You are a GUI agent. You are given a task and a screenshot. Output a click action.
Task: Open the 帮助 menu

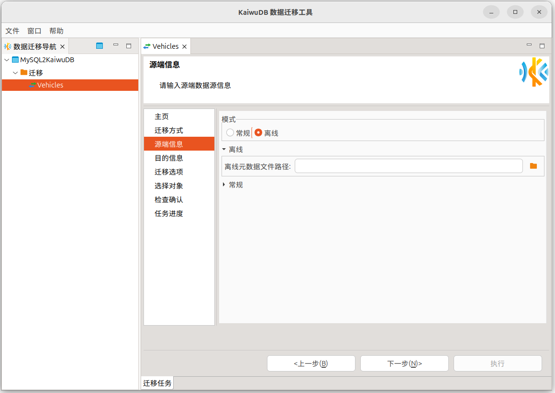pos(56,31)
